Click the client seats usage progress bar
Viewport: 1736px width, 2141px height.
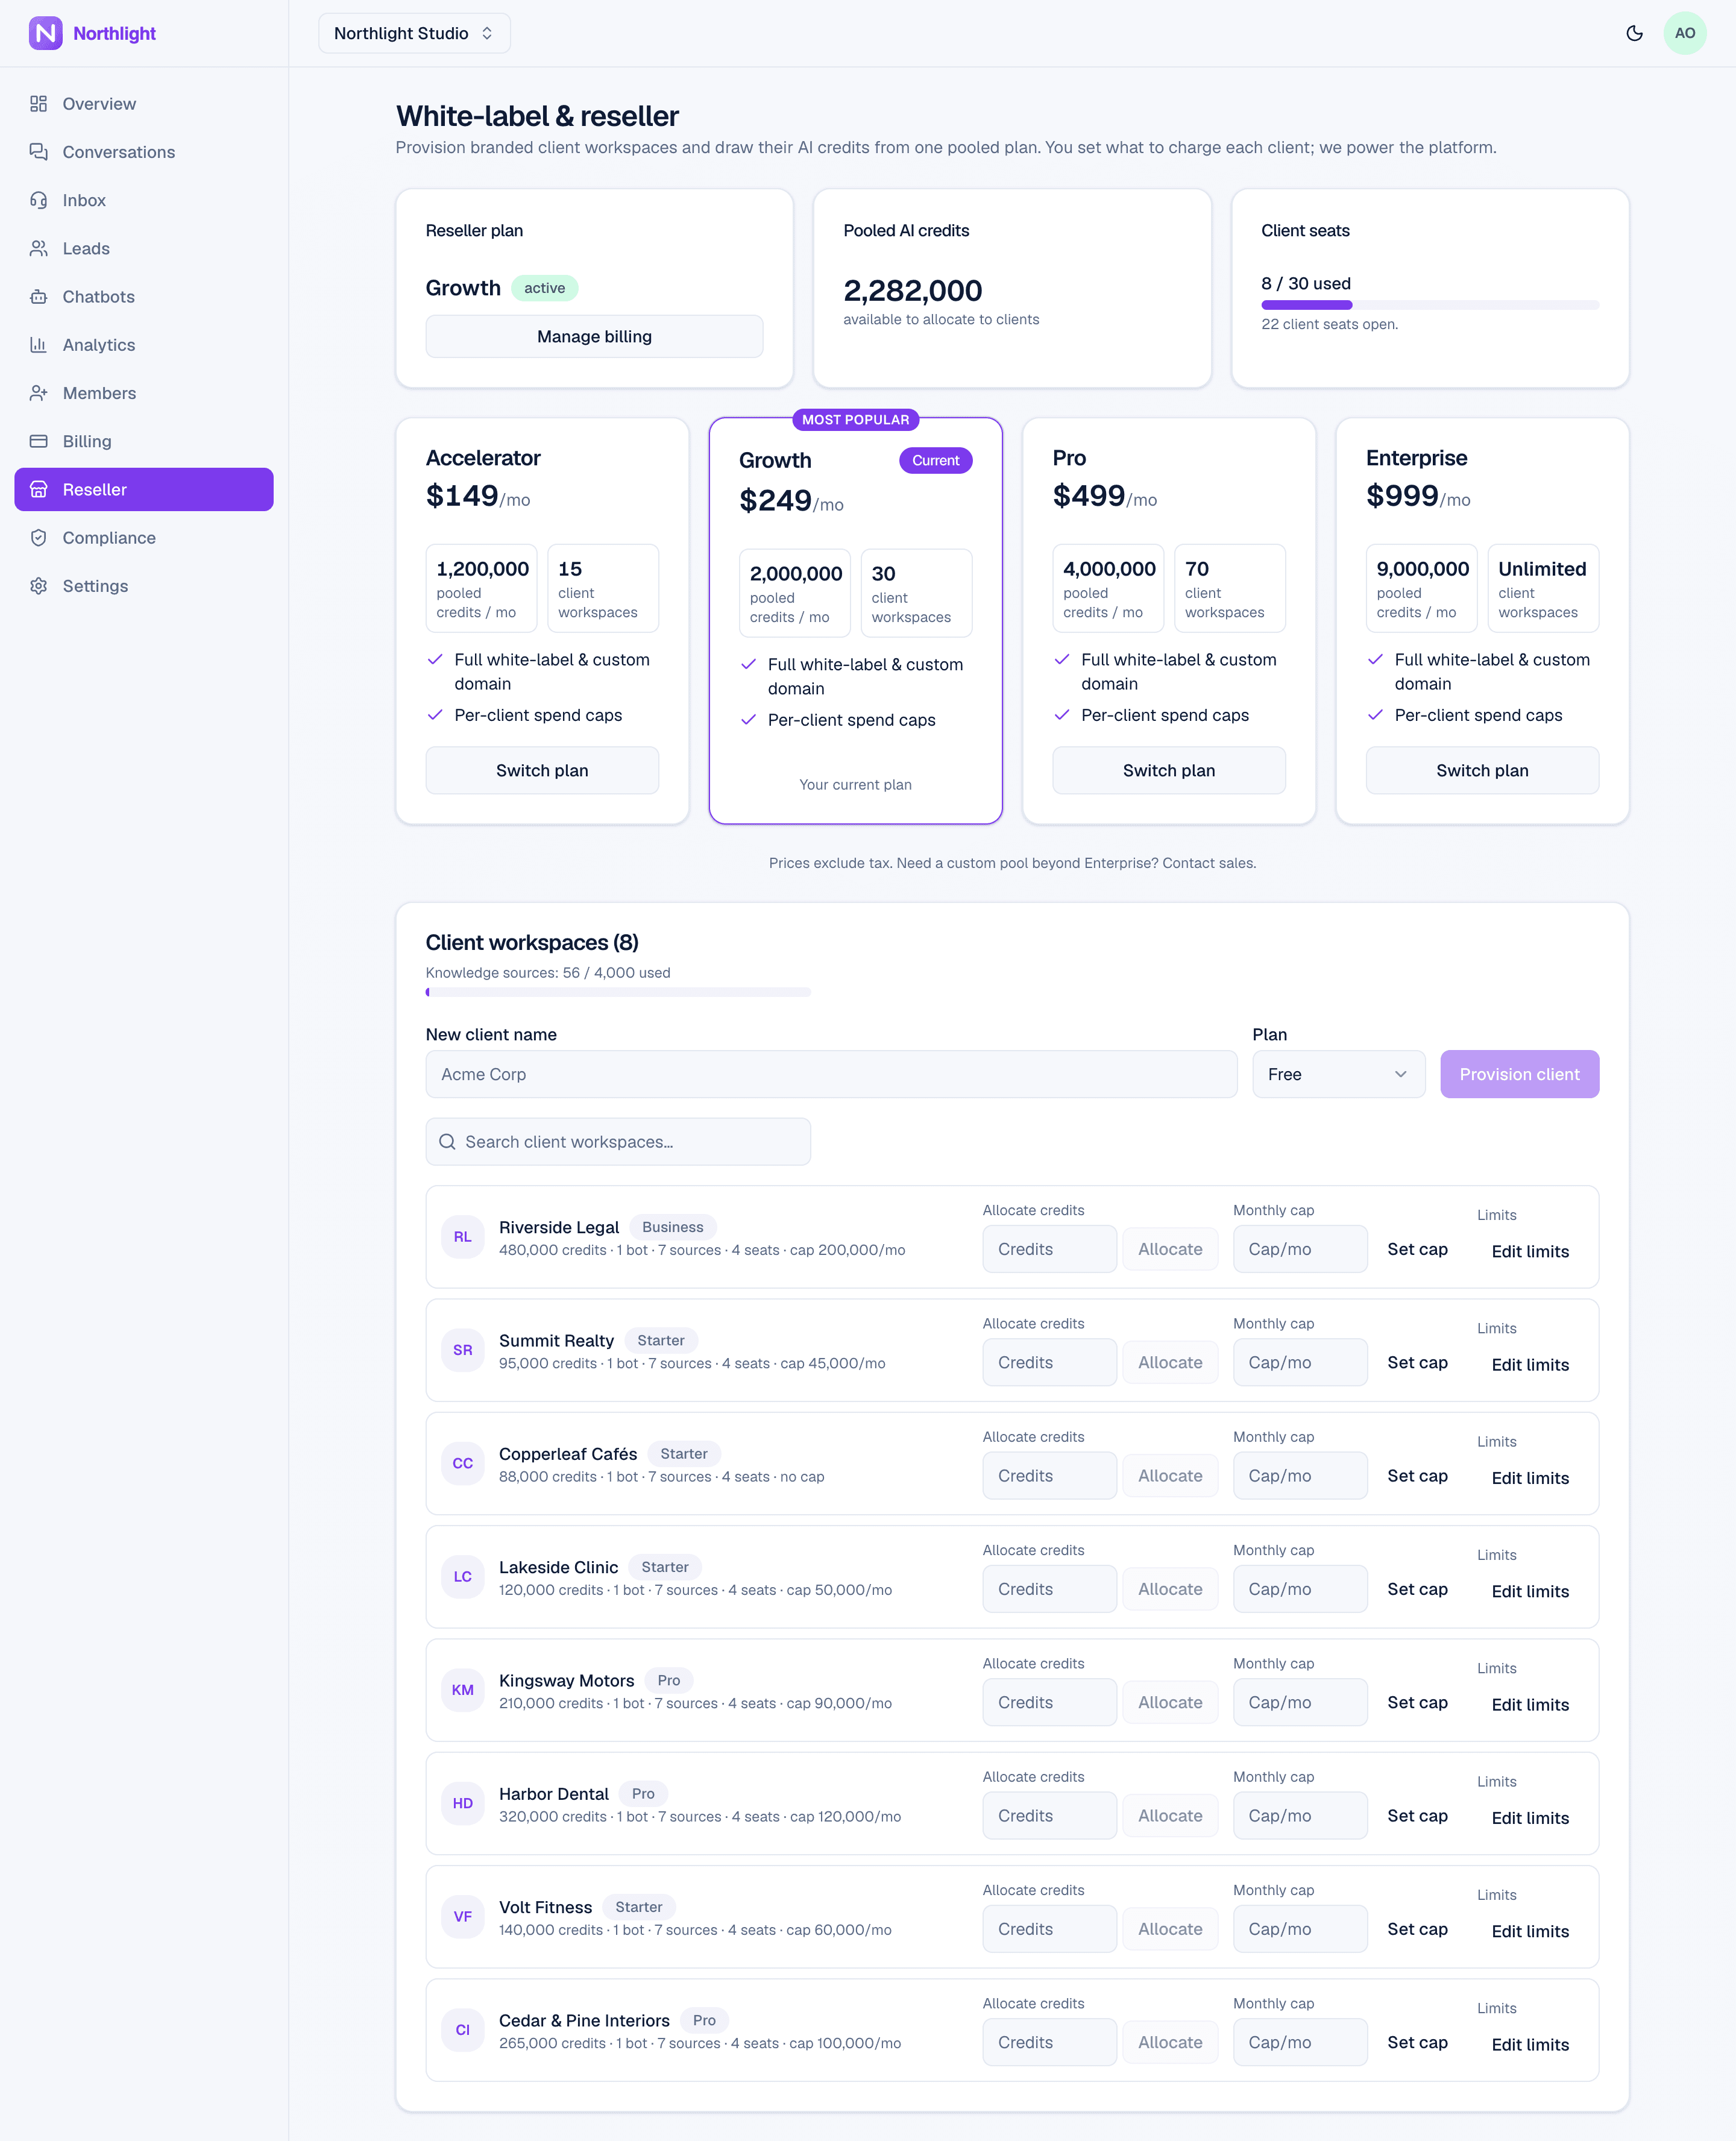click(x=1430, y=305)
